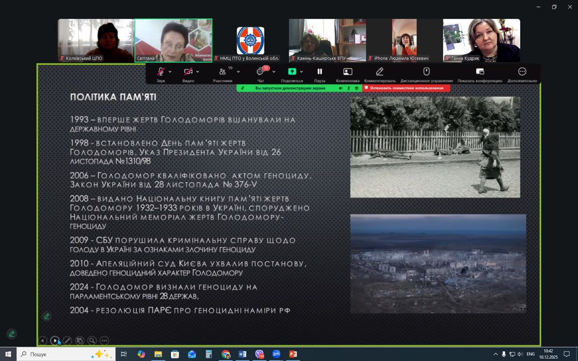The width and height of the screenshot is (578, 361).
Task: Open the Компоновка layout options
Action: click(x=348, y=72)
